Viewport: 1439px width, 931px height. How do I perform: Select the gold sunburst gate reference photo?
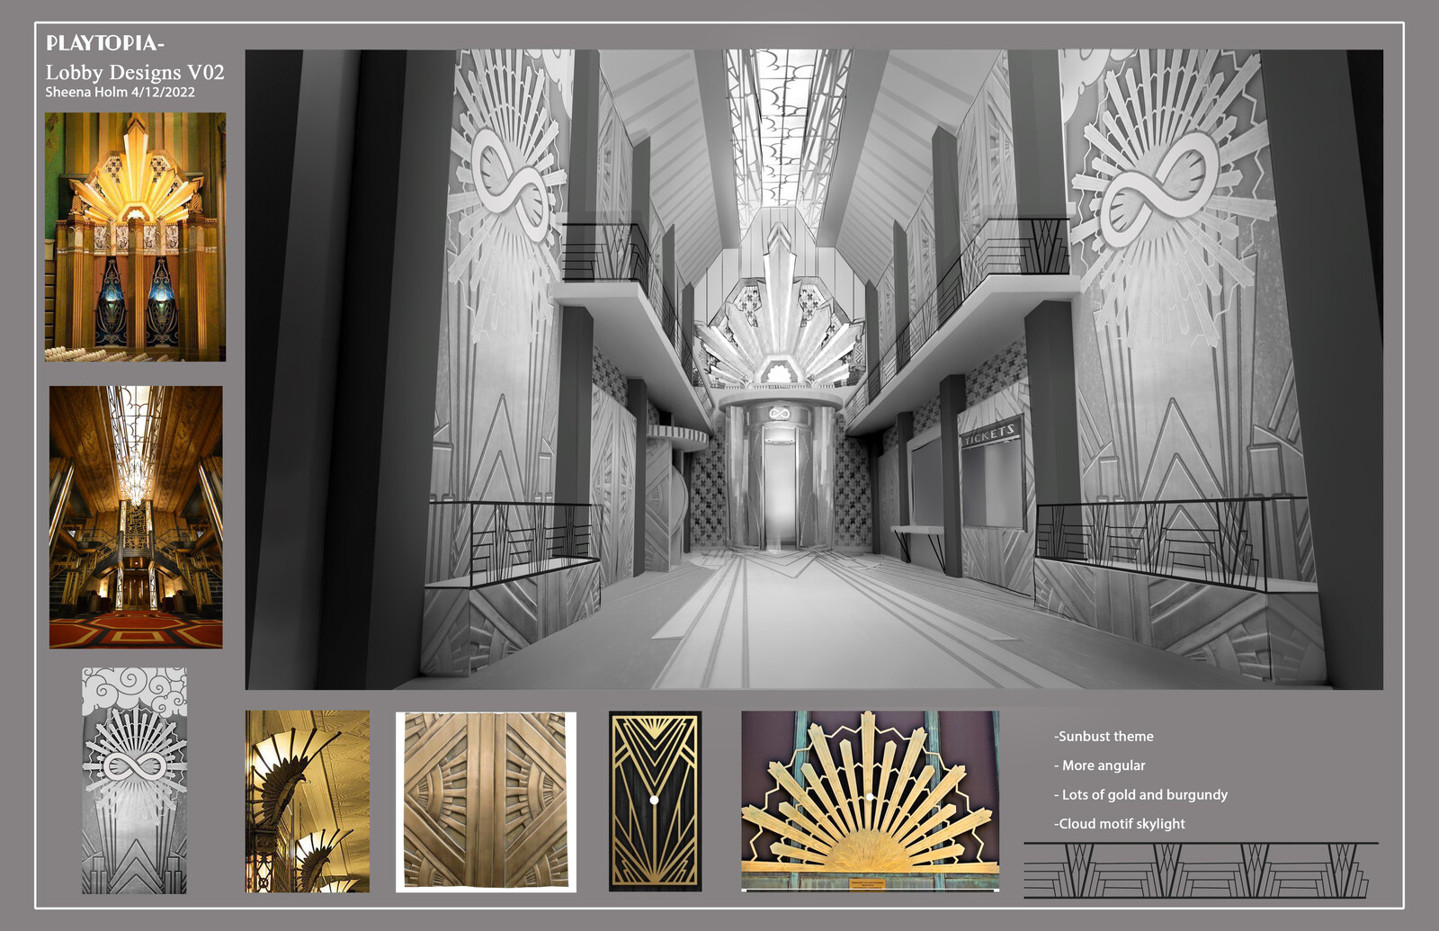coord(870,801)
